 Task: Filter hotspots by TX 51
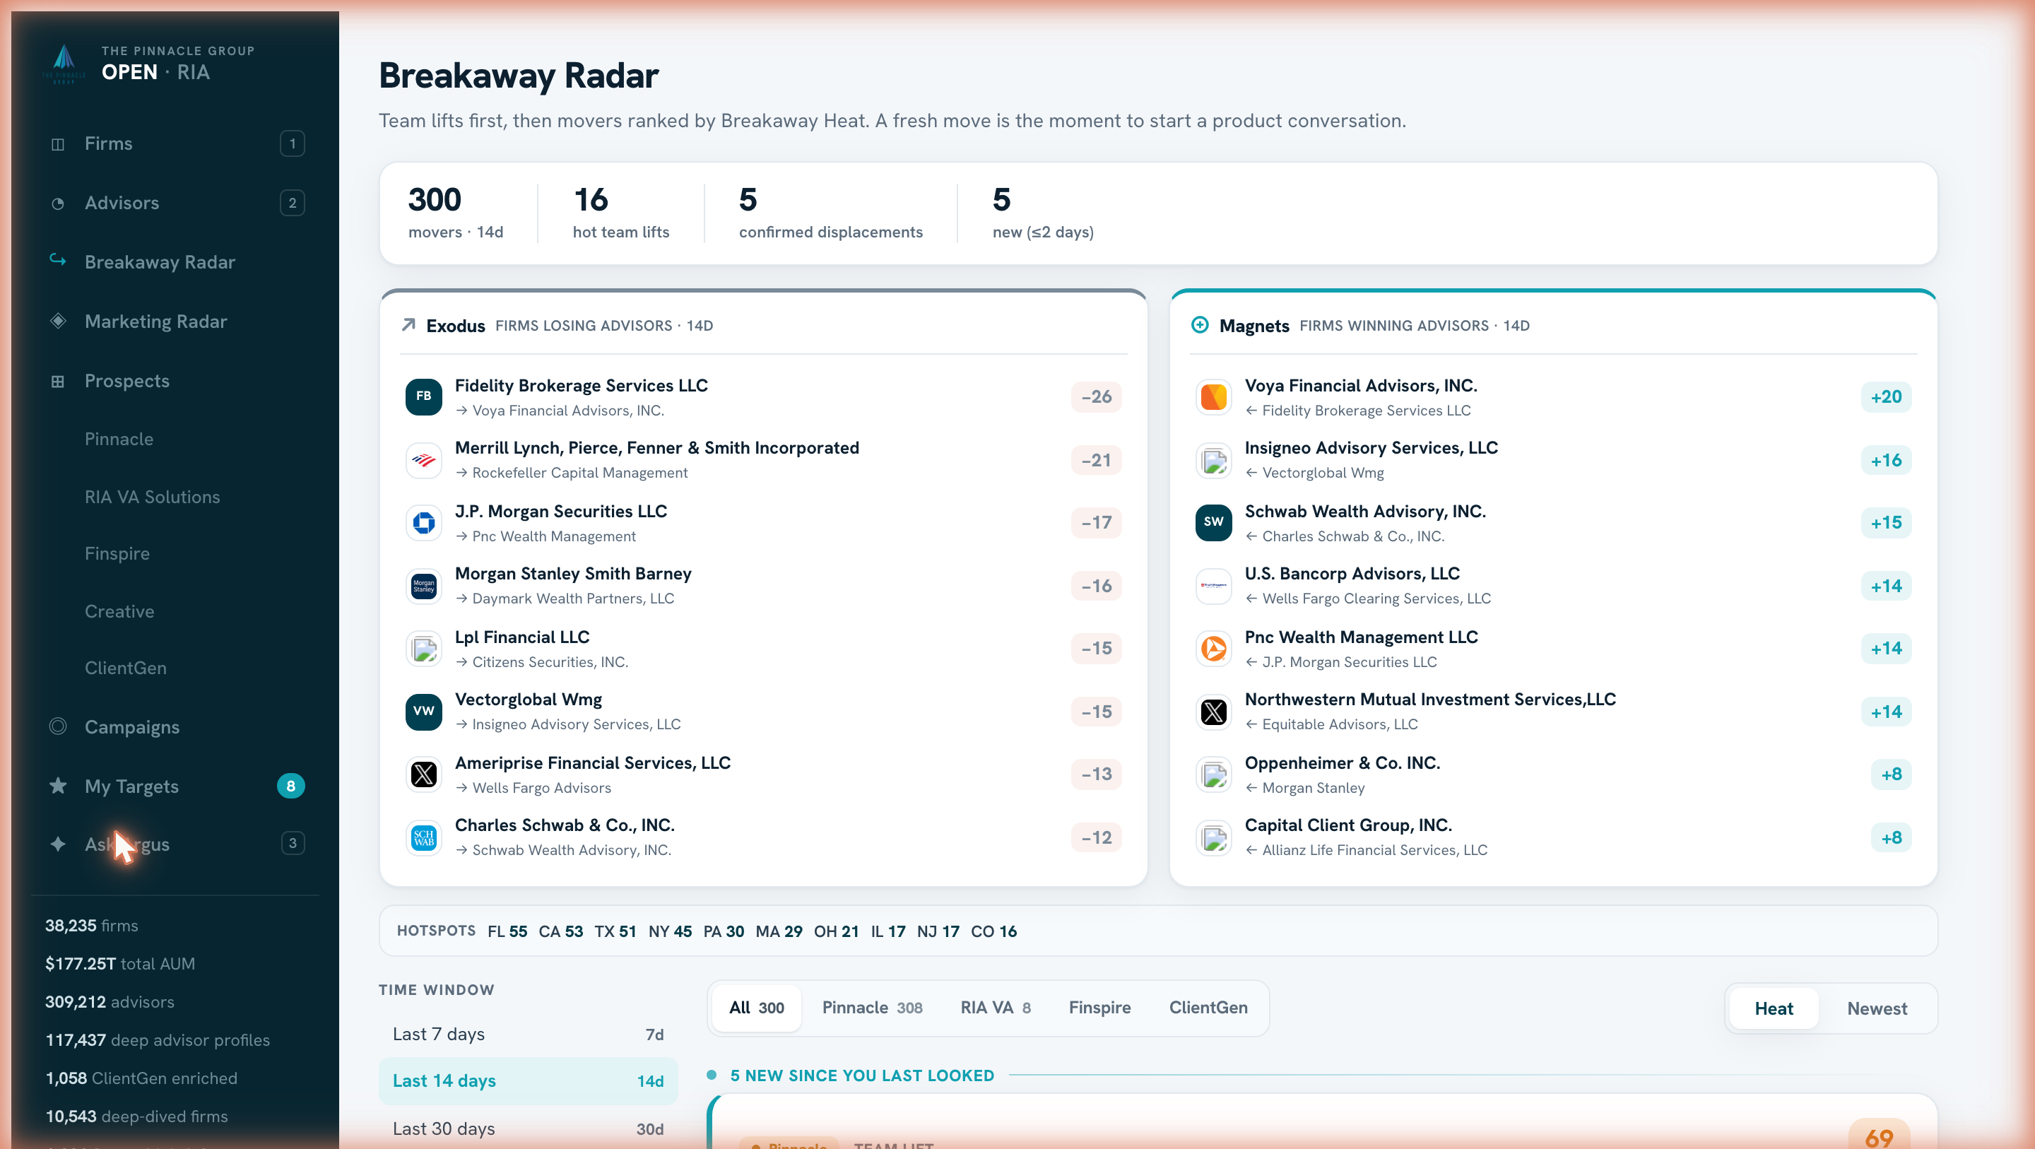click(x=615, y=931)
